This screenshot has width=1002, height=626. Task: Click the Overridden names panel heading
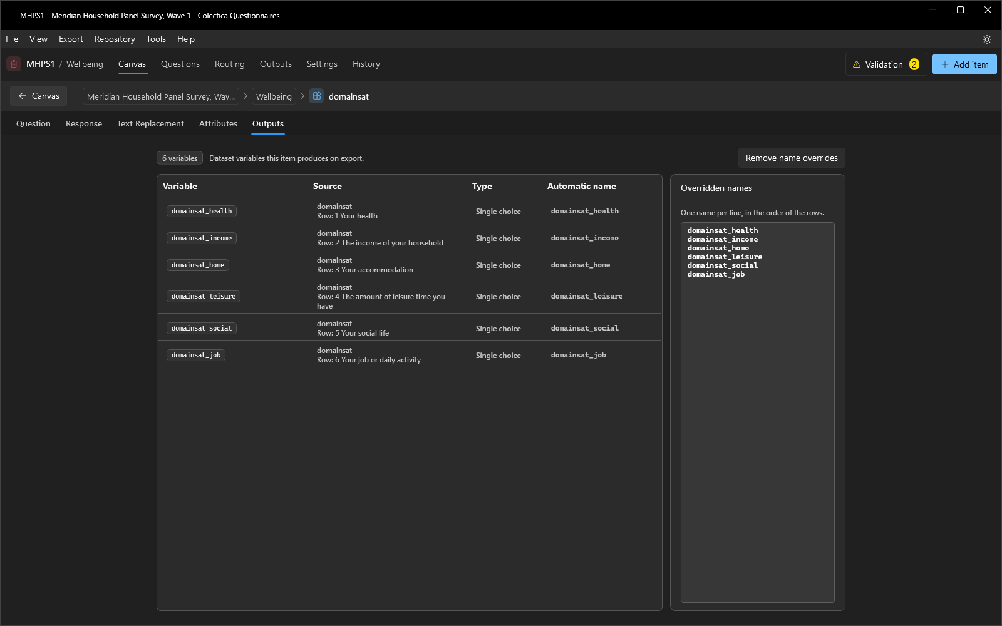tap(716, 188)
